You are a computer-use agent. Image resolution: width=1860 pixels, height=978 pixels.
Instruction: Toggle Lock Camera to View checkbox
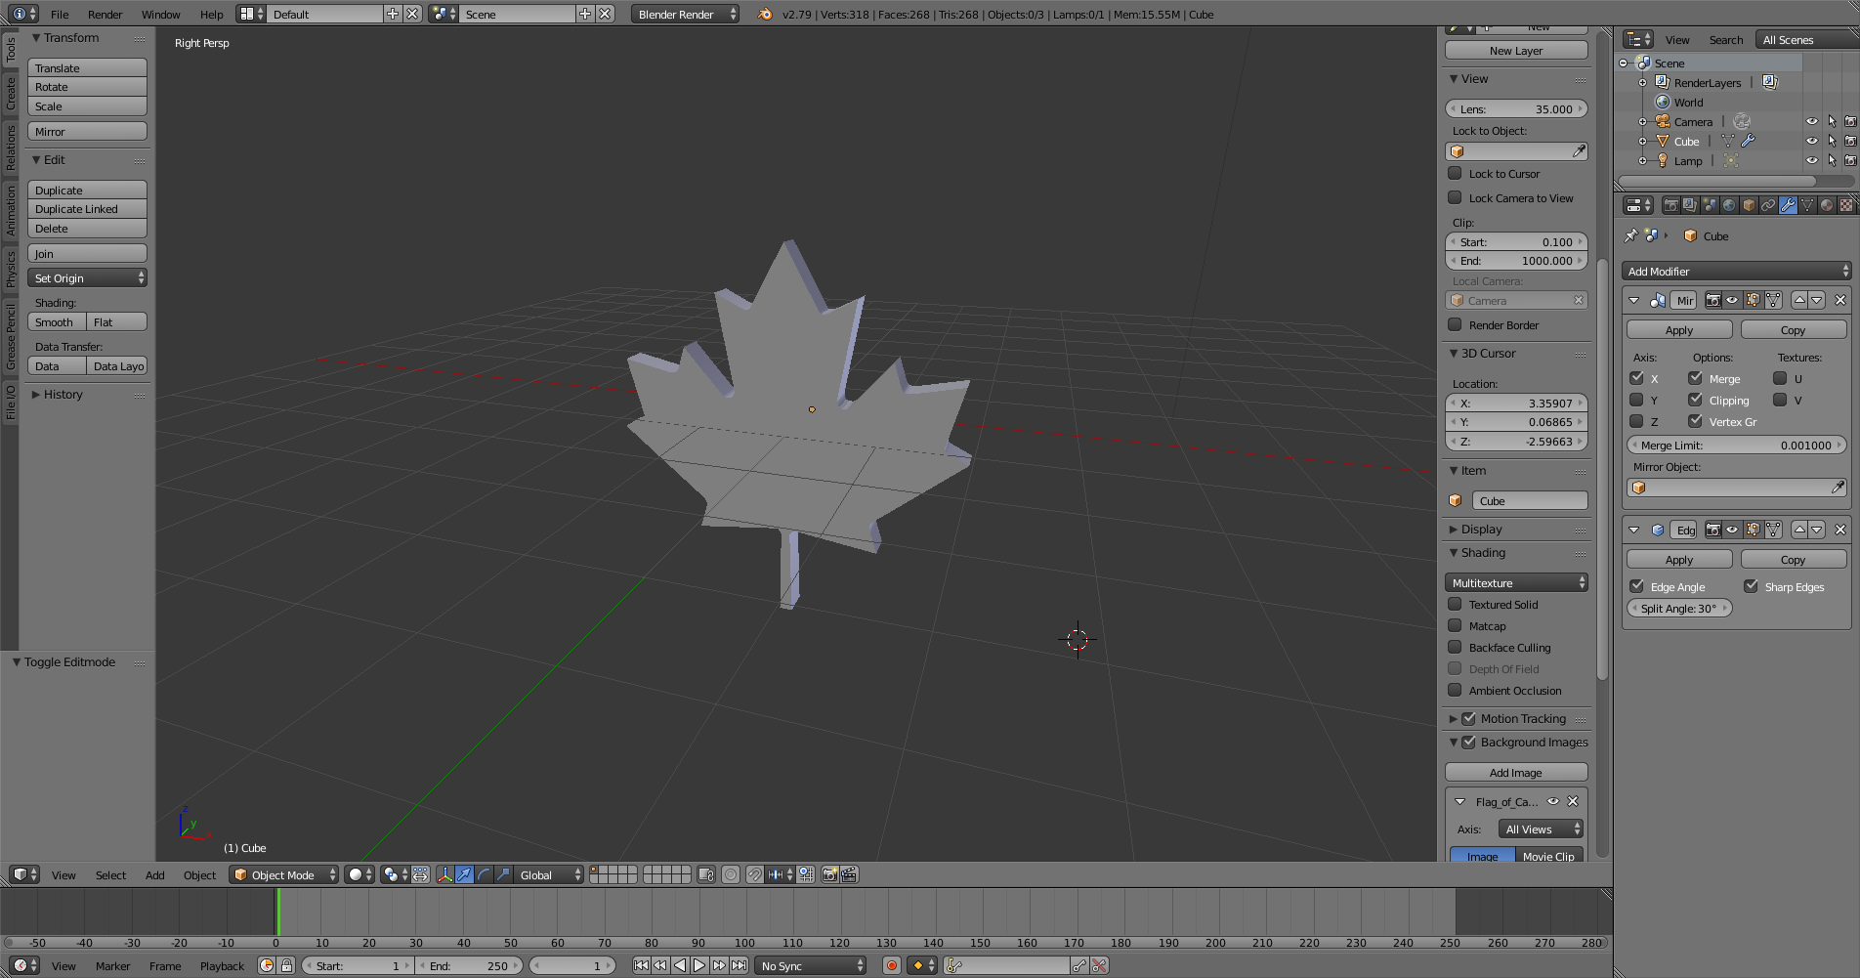pos(1455,197)
